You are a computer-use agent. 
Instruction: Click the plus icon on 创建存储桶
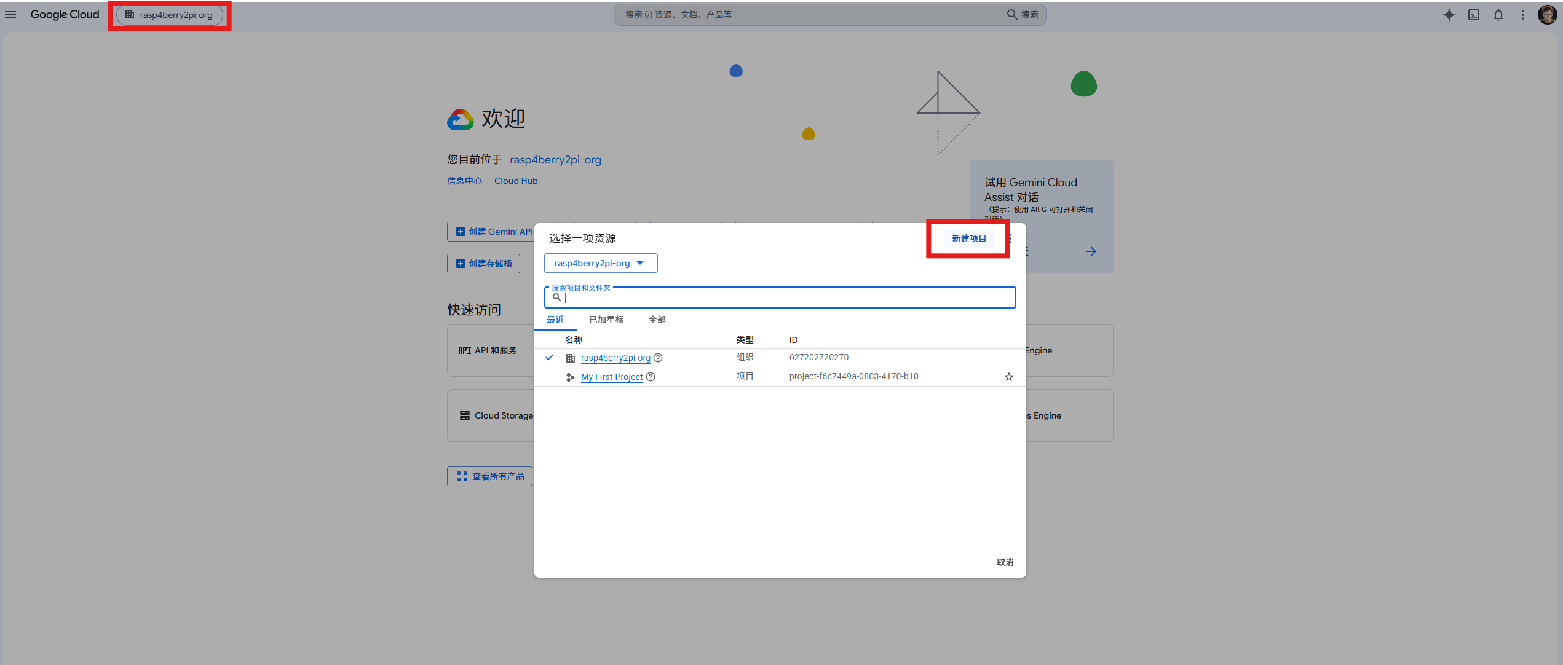(460, 264)
